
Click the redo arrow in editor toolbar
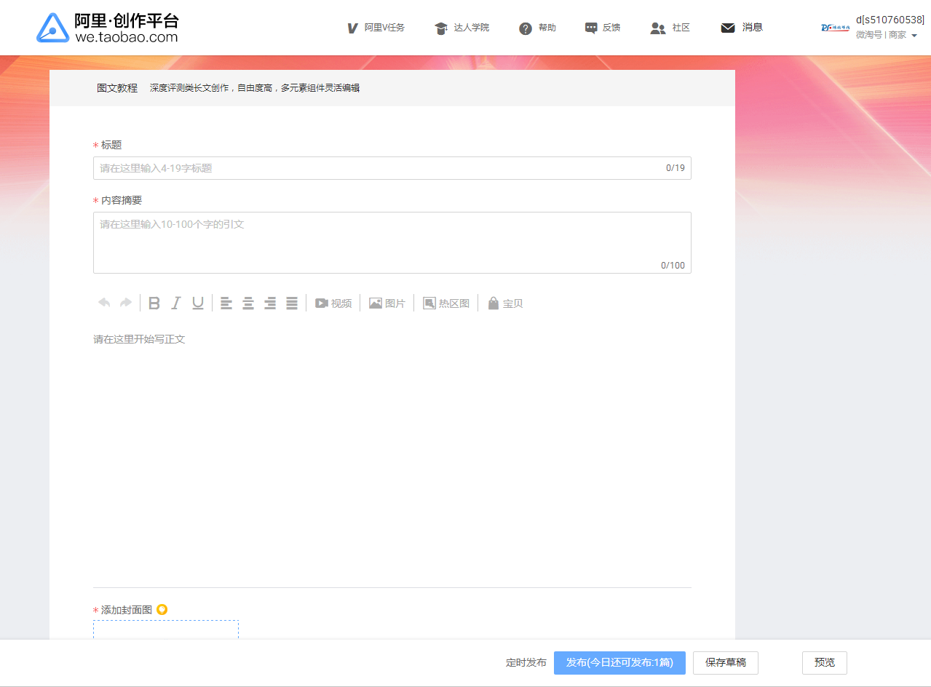click(x=125, y=303)
